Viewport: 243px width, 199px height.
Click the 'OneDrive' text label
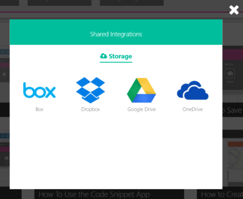pyautogui.click(x=192, y=109)
